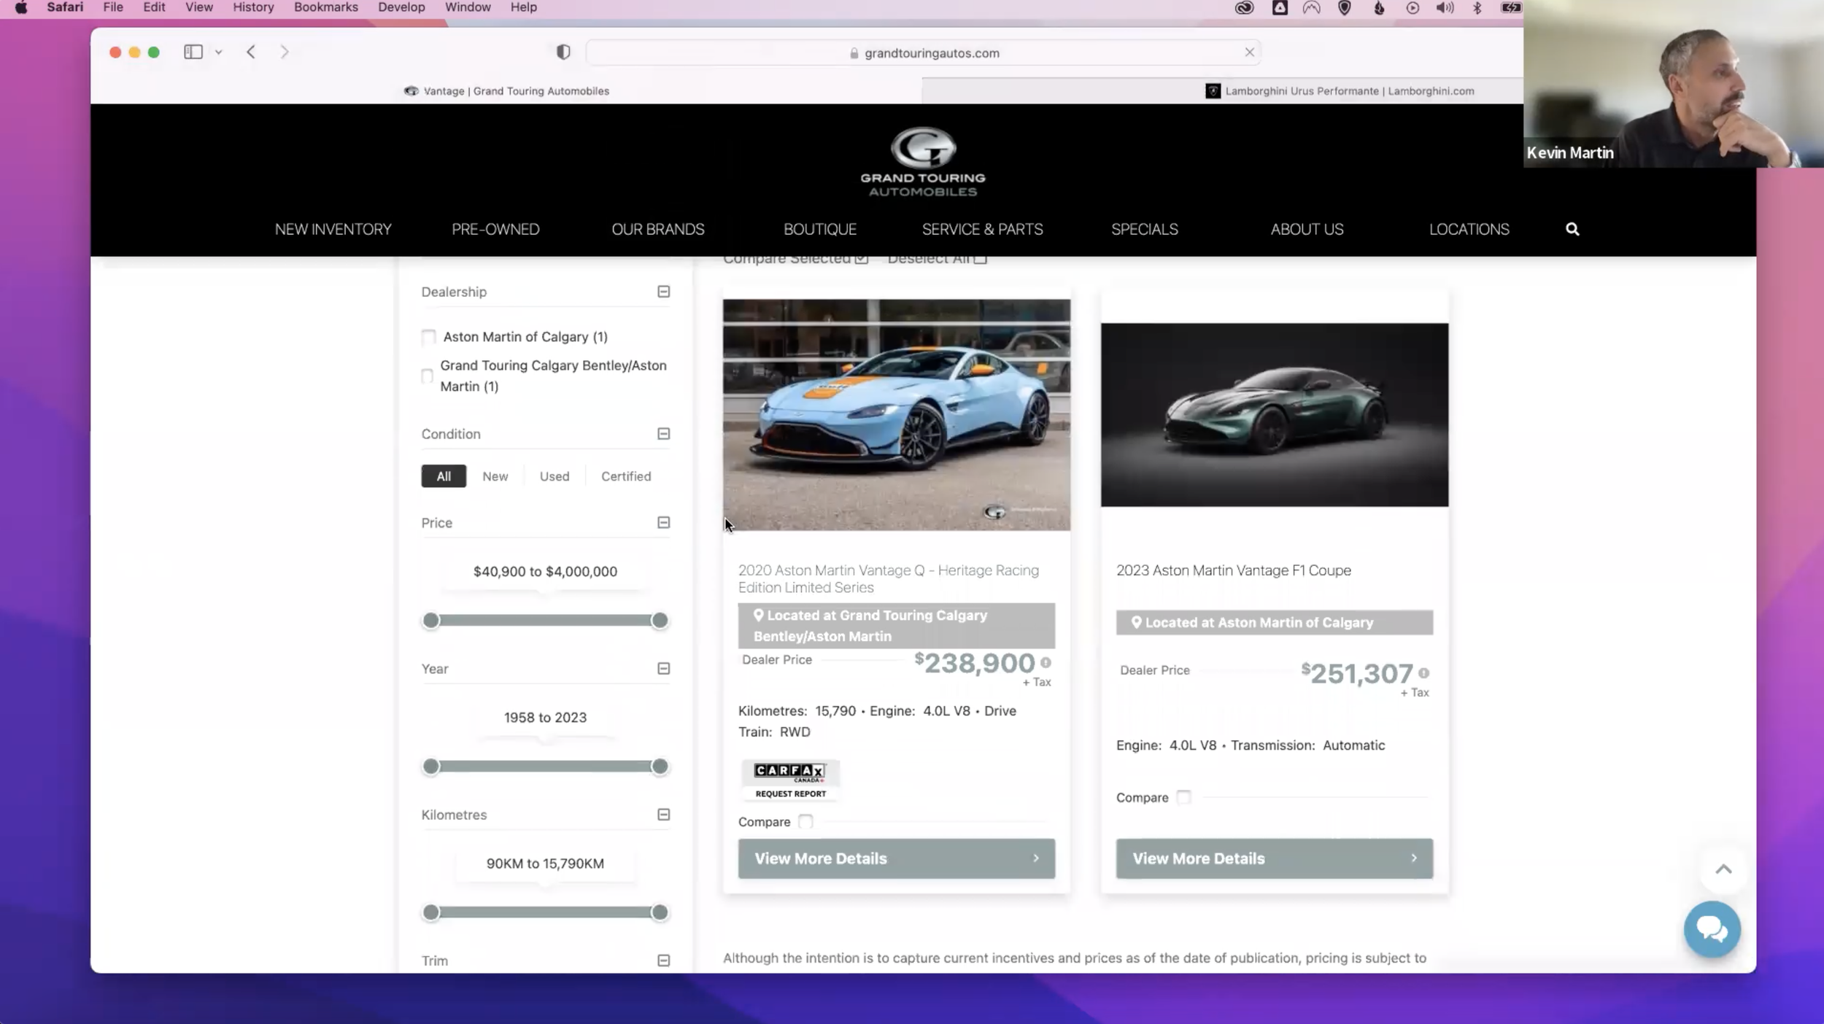Click View More Details for F1 Coupe
Image resolution: width=1824 pixels, height=1024 pixels.
1274,858
